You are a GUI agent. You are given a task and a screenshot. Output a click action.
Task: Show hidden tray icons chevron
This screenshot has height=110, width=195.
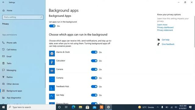[x=158, y=107]
